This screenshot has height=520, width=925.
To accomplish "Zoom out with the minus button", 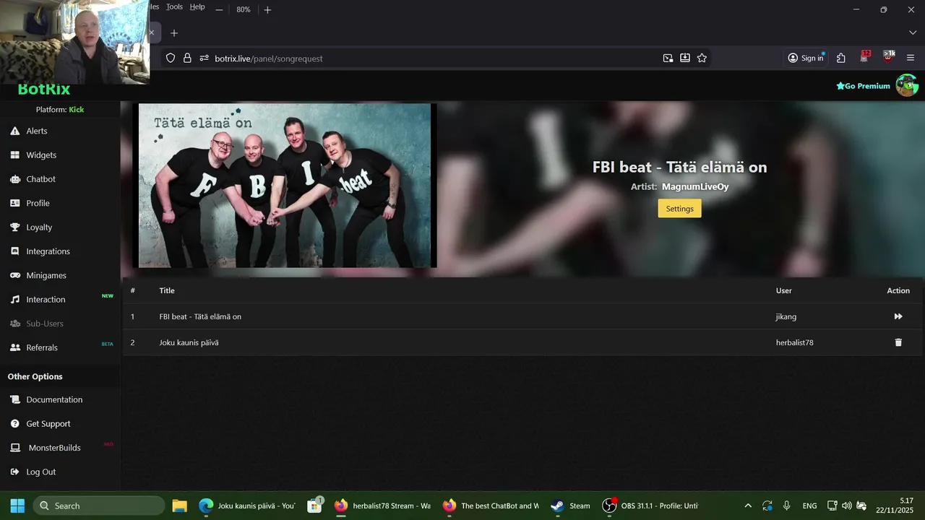I will pyautogui.click(x=219, y=9).
